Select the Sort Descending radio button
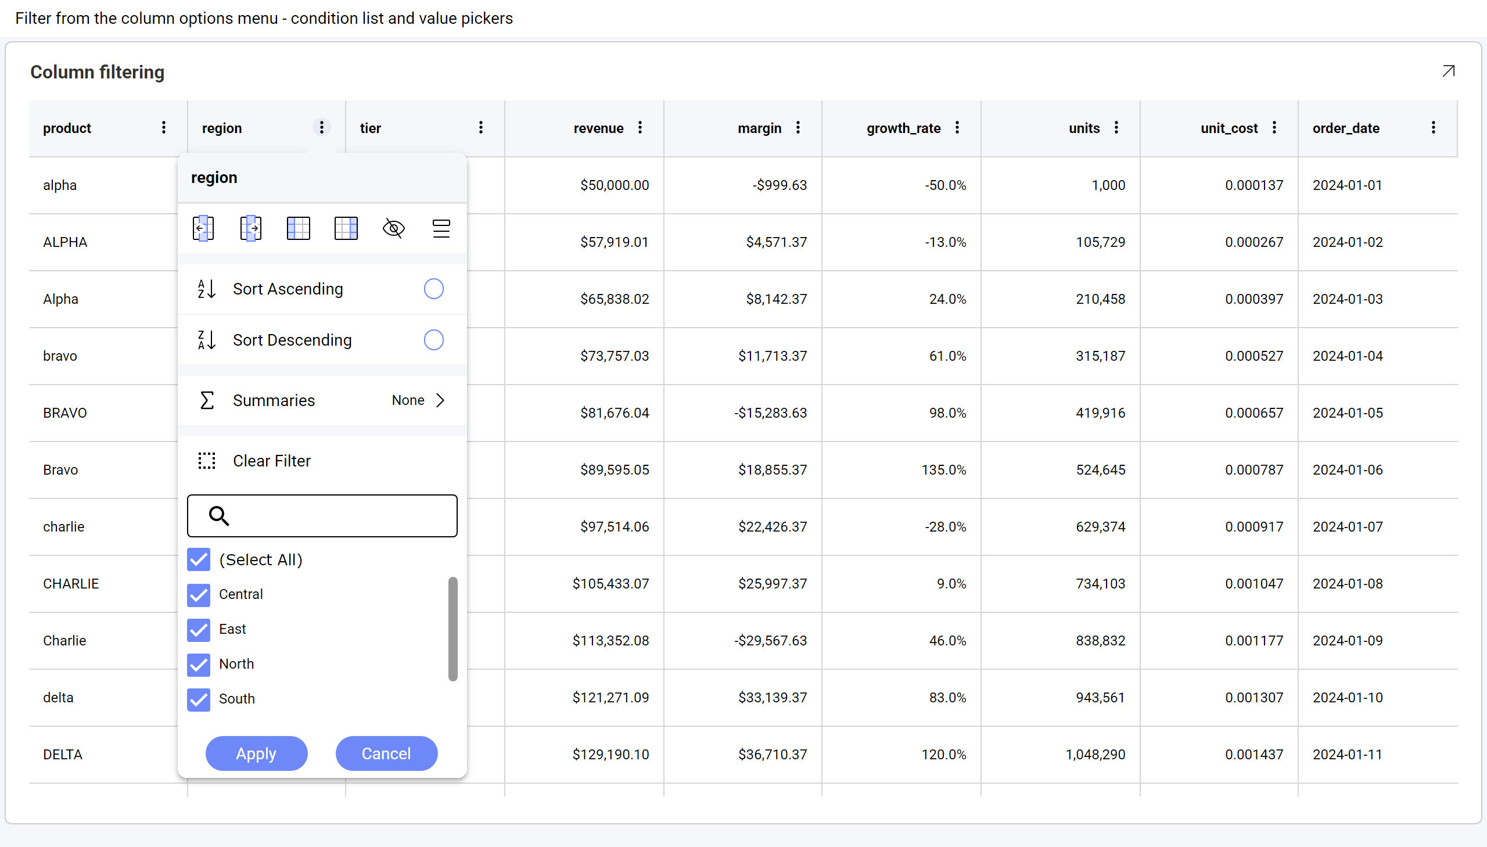This screenshot has width=1487, height=847. (434, 340)
